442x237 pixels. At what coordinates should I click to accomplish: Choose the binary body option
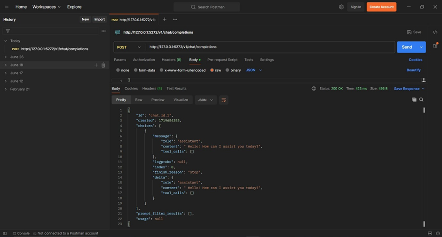click(x=228, y=70)
